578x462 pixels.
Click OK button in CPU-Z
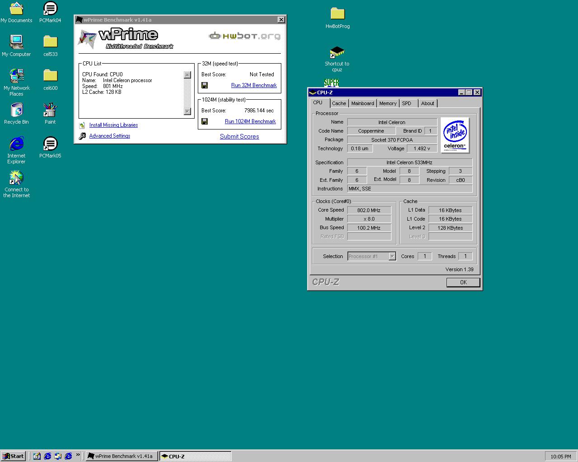click(x=463, y=282)
